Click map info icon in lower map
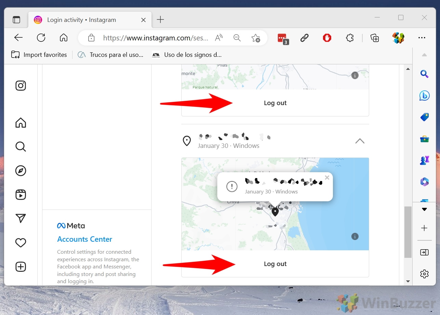 coord(355,236)
